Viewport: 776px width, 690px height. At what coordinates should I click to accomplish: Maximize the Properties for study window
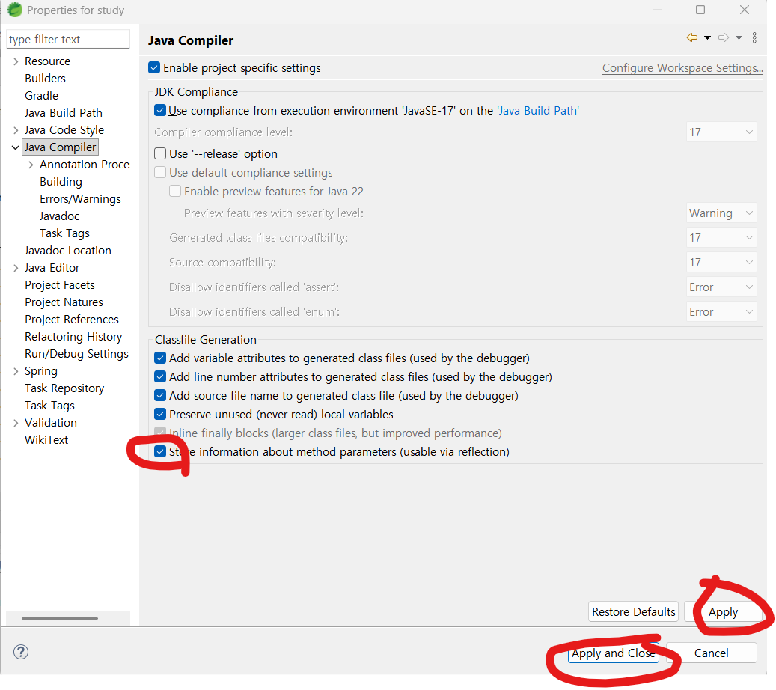(700, 10)
